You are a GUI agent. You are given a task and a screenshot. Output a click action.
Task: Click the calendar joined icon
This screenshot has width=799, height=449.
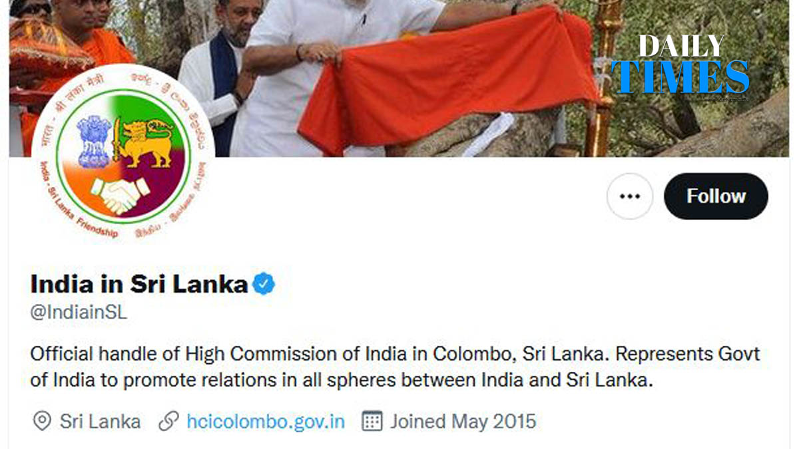[x=372, y=421]
